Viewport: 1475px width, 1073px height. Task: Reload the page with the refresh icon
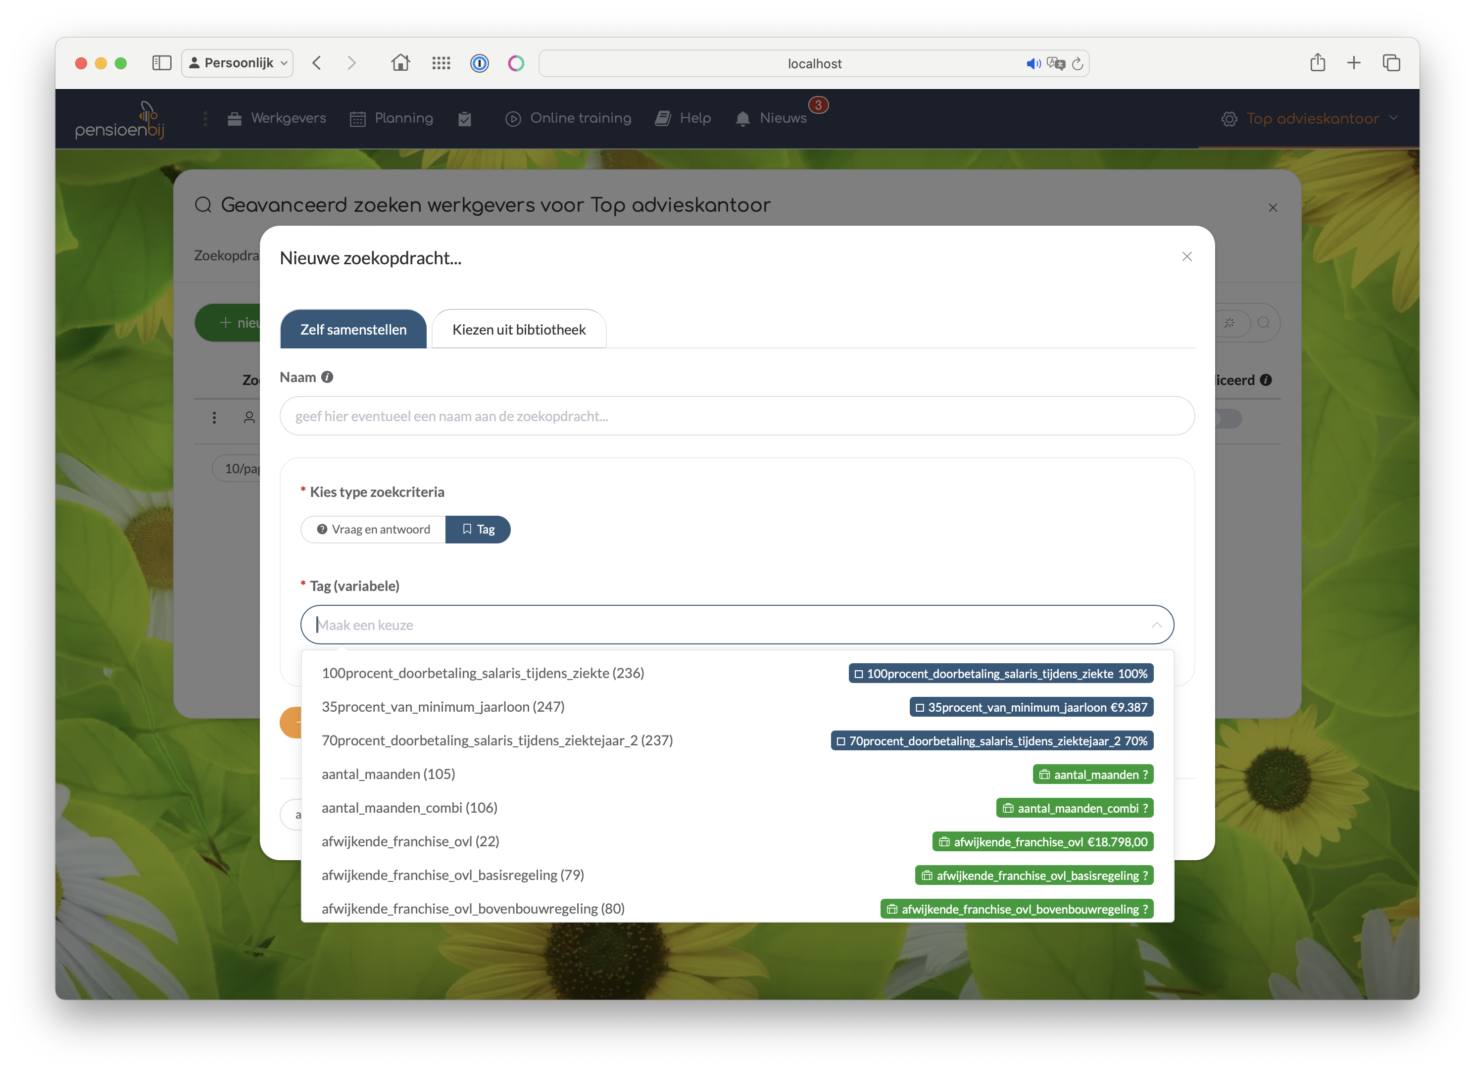(x=1078, y=64)
